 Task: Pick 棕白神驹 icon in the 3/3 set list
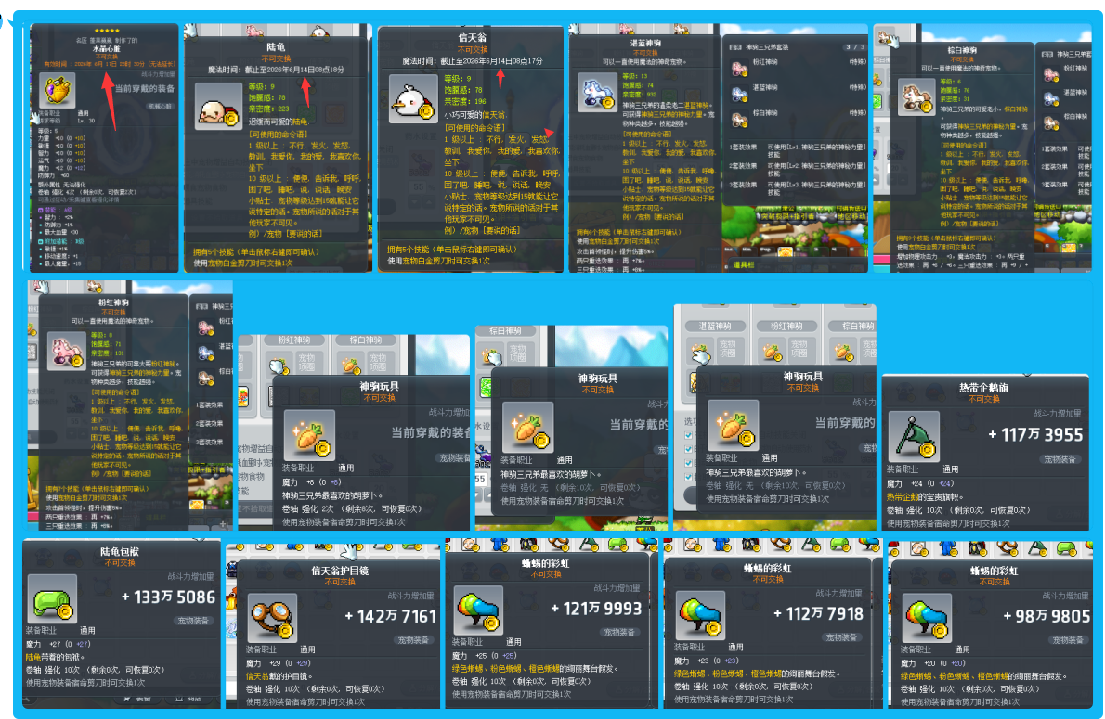[739, 120]
